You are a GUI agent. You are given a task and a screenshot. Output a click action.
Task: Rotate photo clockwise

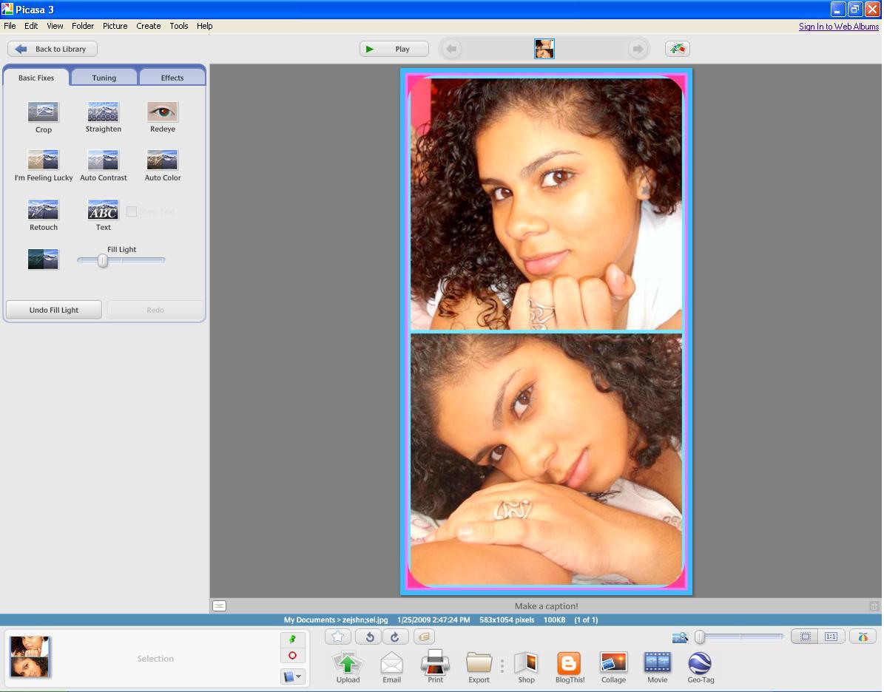tap(395, 637)
